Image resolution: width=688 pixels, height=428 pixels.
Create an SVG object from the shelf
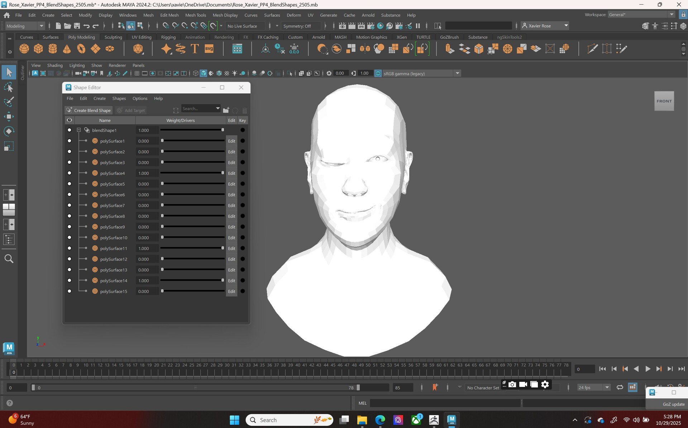(x=209, y=49)
